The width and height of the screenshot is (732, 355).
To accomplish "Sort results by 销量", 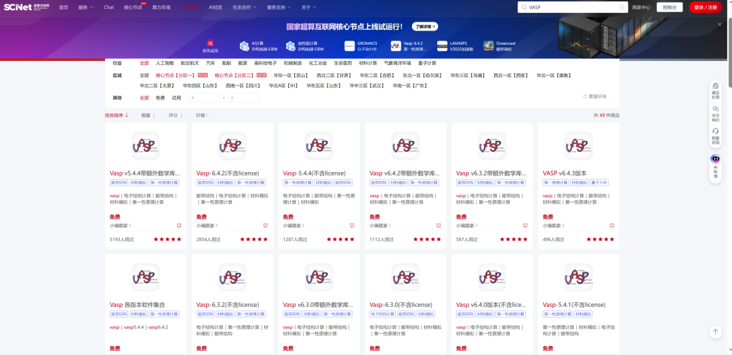I will [148, 114].
